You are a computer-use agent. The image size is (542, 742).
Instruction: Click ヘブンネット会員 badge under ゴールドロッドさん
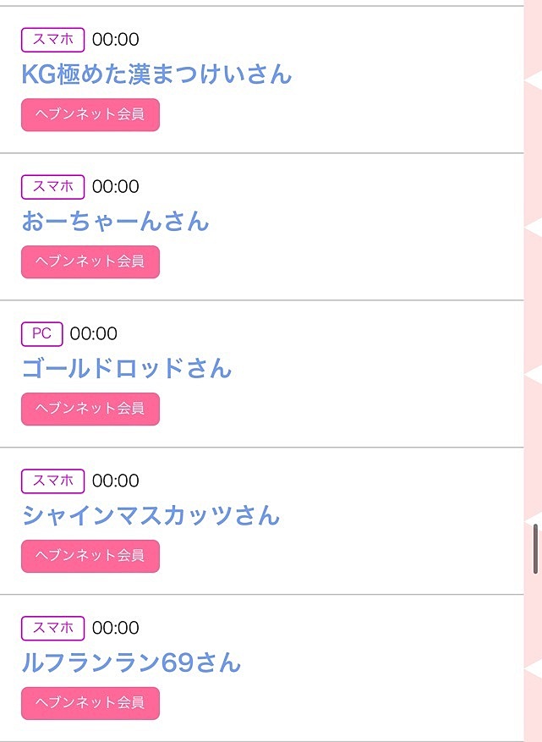pos(90,409)
